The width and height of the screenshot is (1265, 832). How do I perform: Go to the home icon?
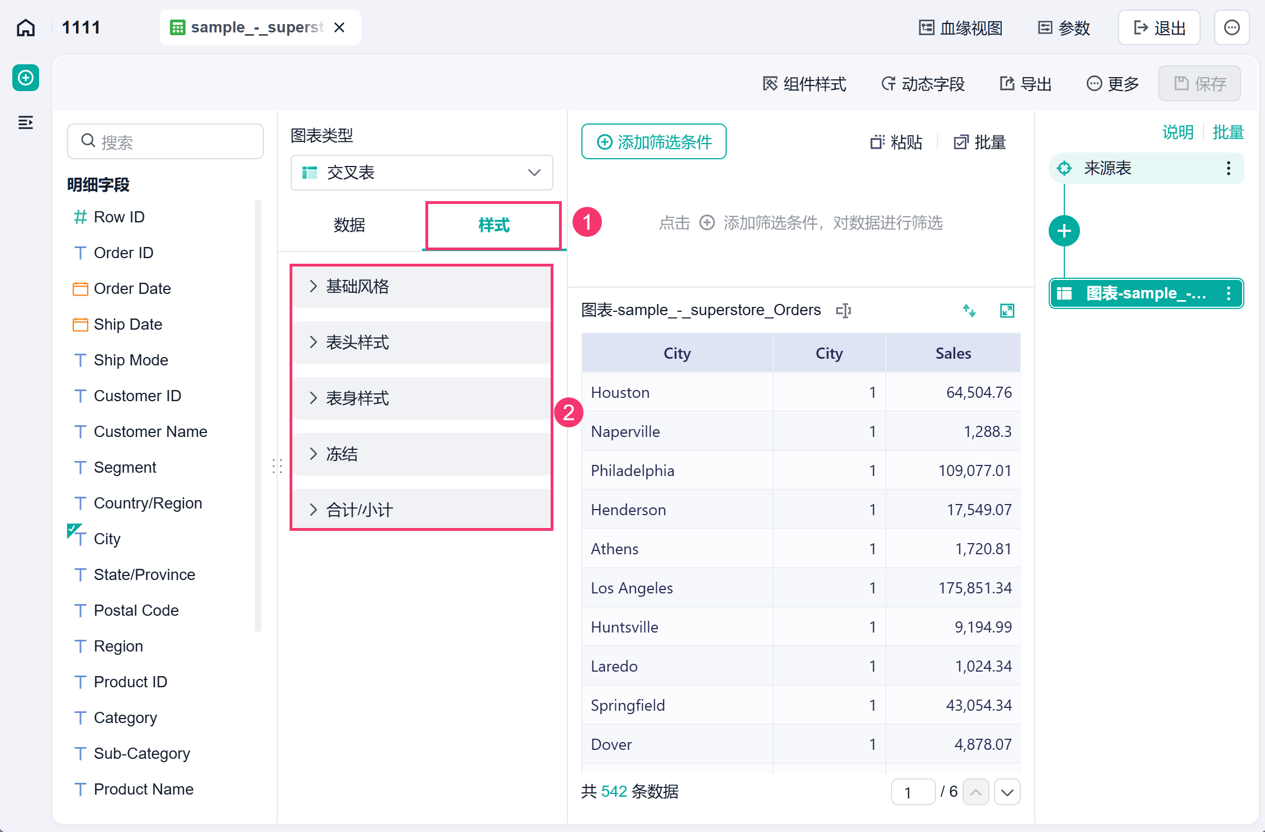click(x=26, y=27)
